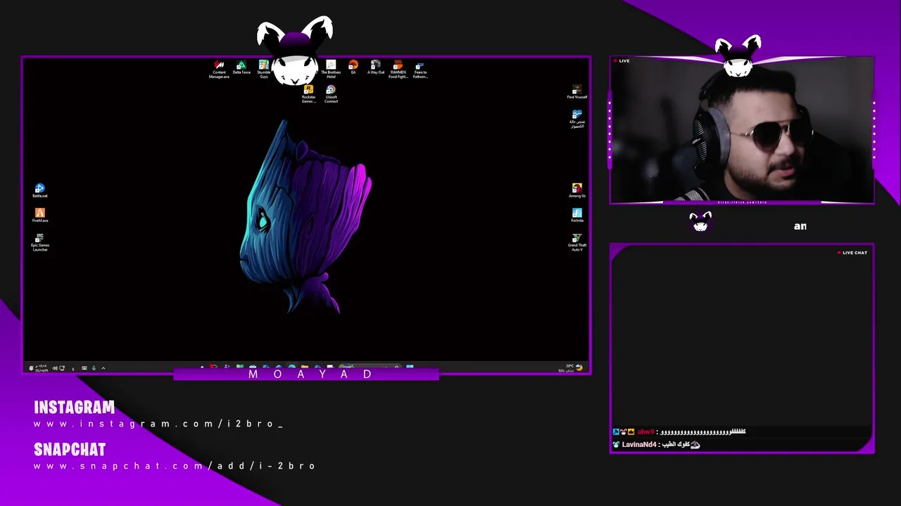Open Content Manager.exe desktop shortcut
Viewport: 901px width, 506px height.
(219, 70)
